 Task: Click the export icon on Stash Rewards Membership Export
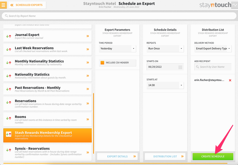[9, 134]
